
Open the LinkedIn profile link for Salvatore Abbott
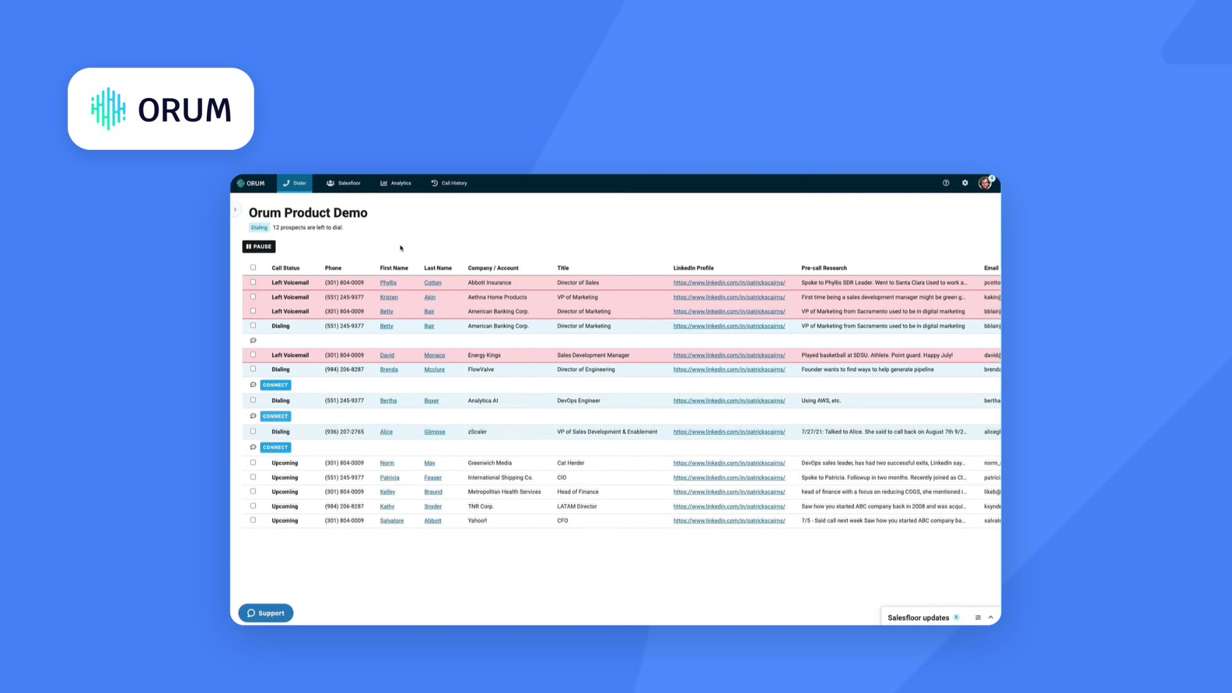(x=729, y=521)
